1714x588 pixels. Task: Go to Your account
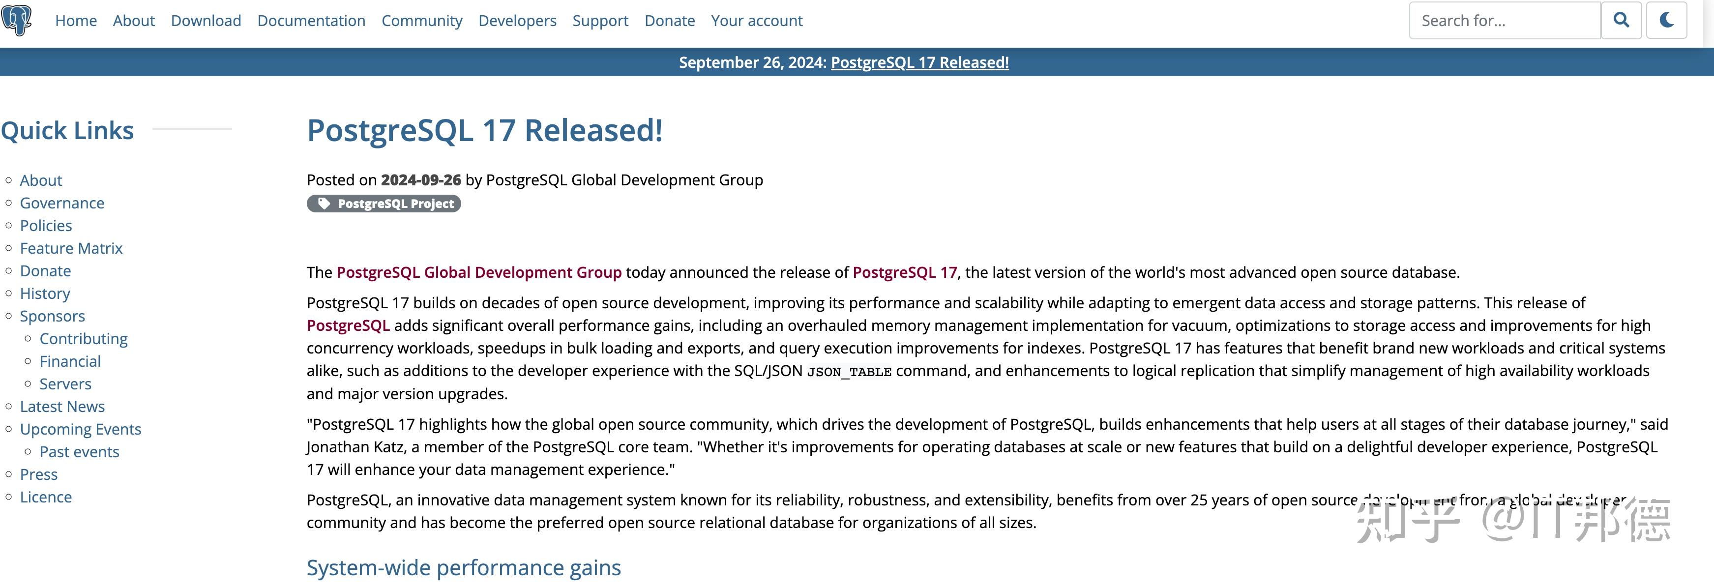(757, 21)
